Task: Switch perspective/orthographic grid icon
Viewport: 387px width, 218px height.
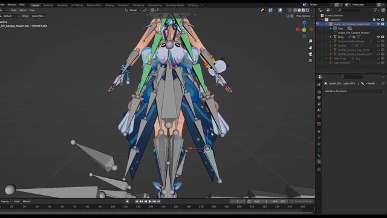Action: 310,61
